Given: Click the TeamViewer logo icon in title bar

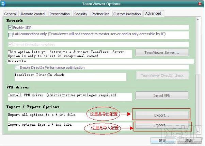Looking at the screenshot, I should pos(3,4).
